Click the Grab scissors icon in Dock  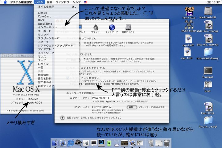click(x=140, y=143)
